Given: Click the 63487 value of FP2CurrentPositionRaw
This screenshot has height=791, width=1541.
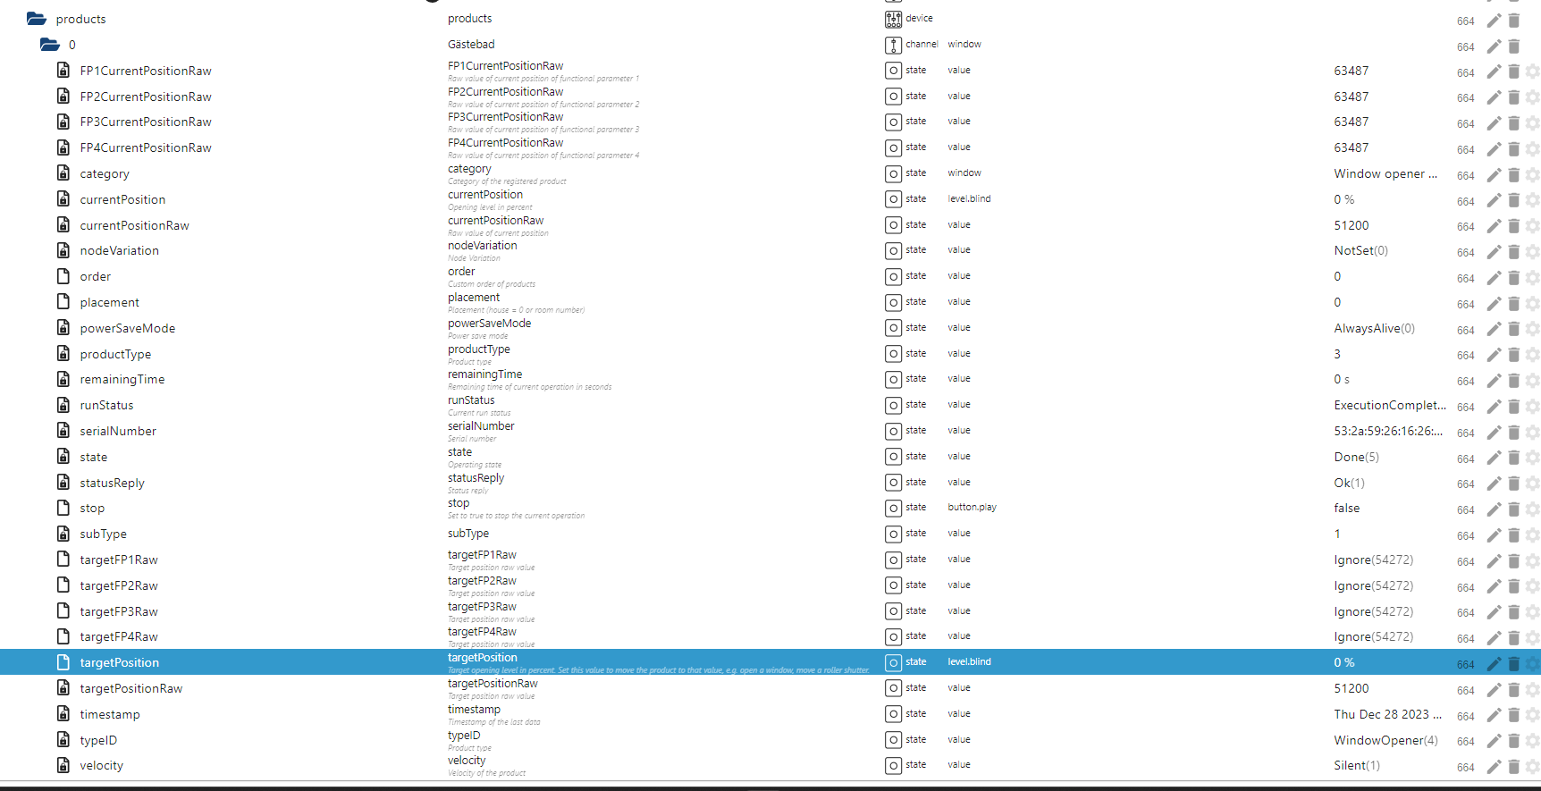Looking at the screenshot, I should 1352,97.
